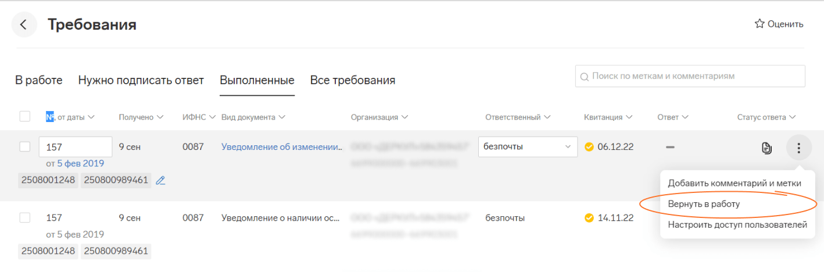Open the three-dots row actions menu
The width and height of the screenshot is (824, 272).
(799, 148)
